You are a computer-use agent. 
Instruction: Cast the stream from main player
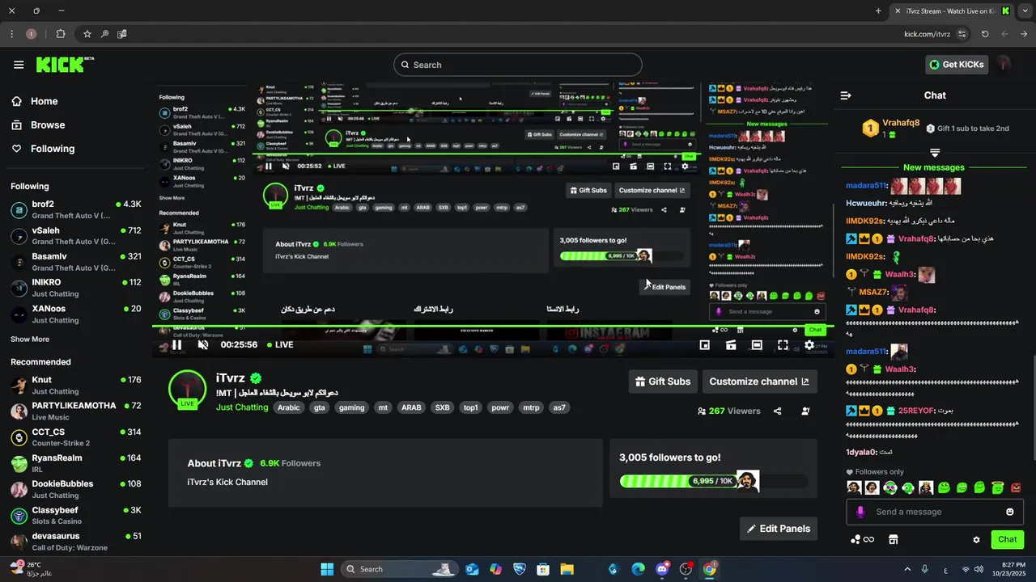(731, 345)
